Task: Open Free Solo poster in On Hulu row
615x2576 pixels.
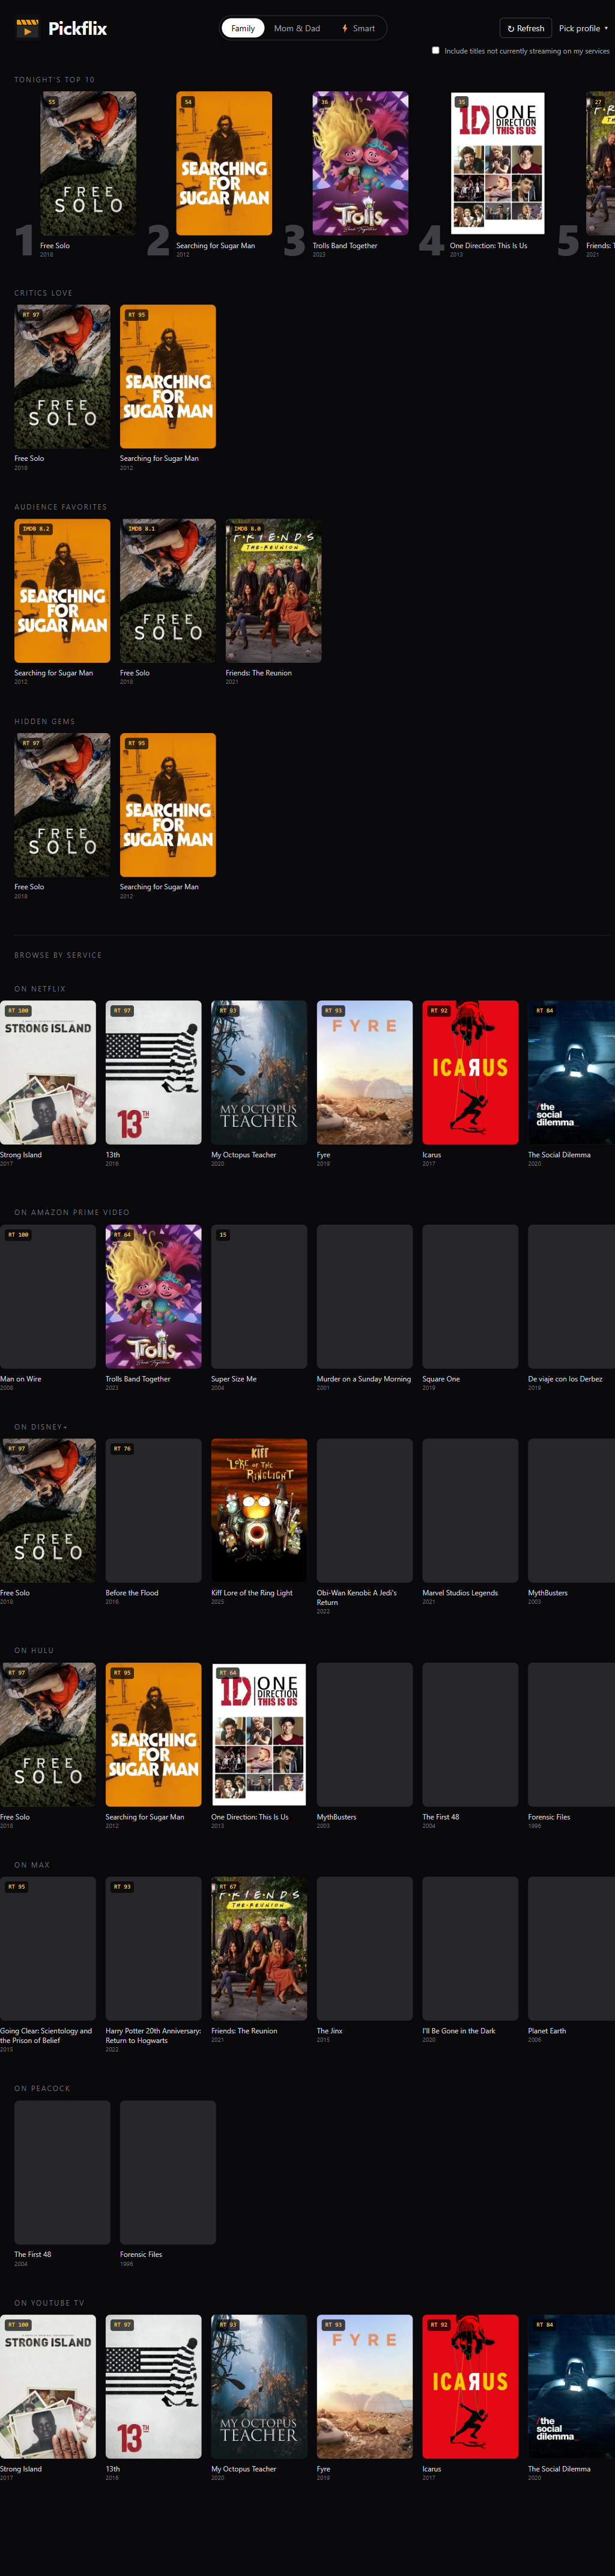Action: [48, 1735]
